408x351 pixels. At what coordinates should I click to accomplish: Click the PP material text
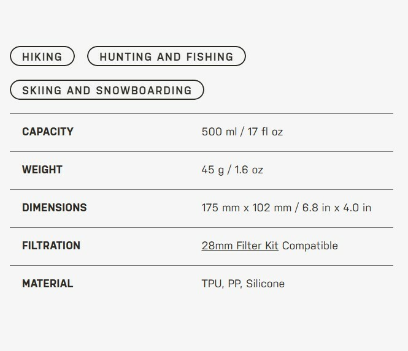click(x=234, y=284)
